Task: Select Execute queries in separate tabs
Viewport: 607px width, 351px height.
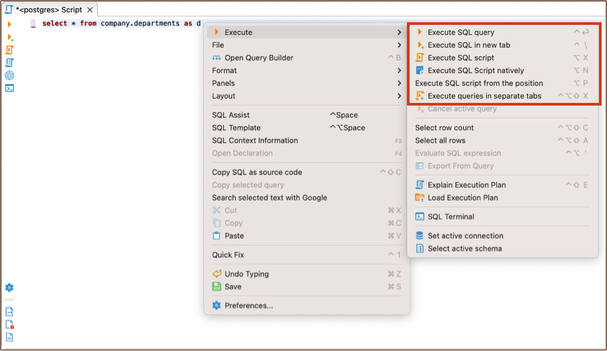Action: 484,96
